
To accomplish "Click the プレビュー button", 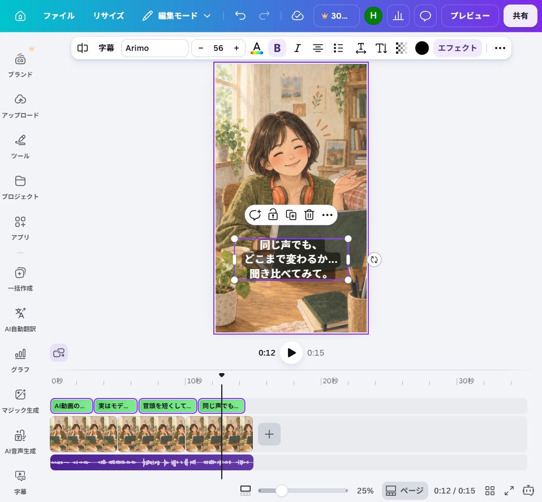I will tap(470, 16).
